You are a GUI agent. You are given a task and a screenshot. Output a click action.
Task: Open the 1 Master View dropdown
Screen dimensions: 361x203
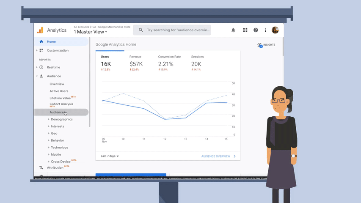point(90,32)
